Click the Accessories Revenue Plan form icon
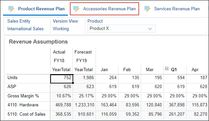 (x=76, y=9)
